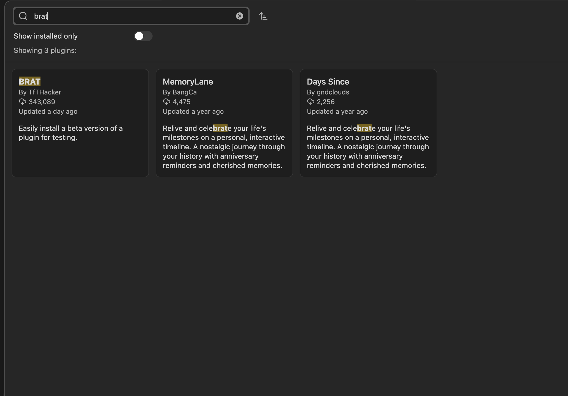This screenshot has width=568, height=396.
Task: Click author name BangCa
Action: (x=185, y=92)
